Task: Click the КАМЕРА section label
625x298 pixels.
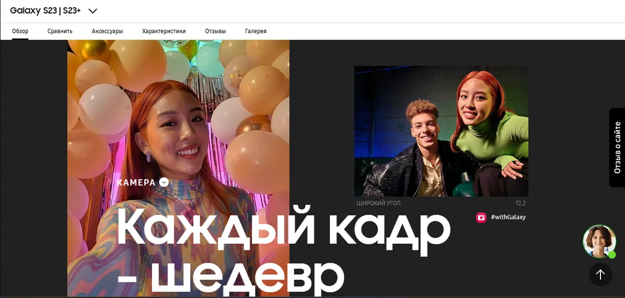Action: (136, 182)
